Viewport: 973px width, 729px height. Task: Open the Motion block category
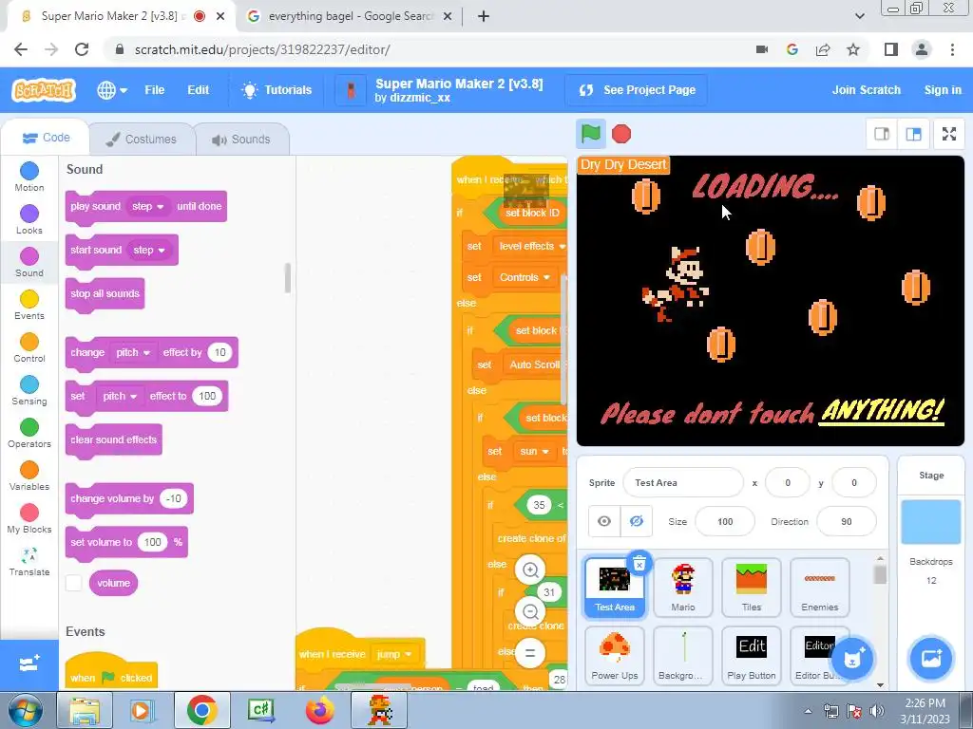[29, 177]
